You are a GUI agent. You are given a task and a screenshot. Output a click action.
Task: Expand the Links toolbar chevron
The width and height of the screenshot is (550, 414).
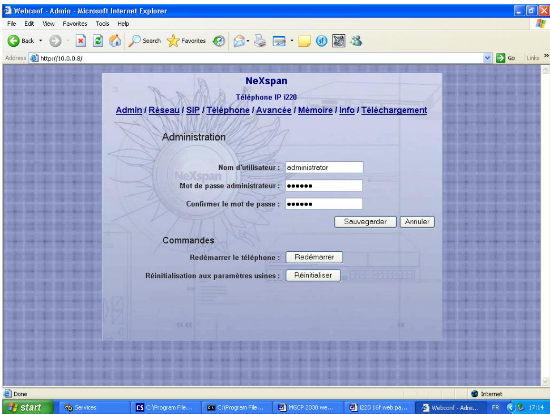coord(545,55)
